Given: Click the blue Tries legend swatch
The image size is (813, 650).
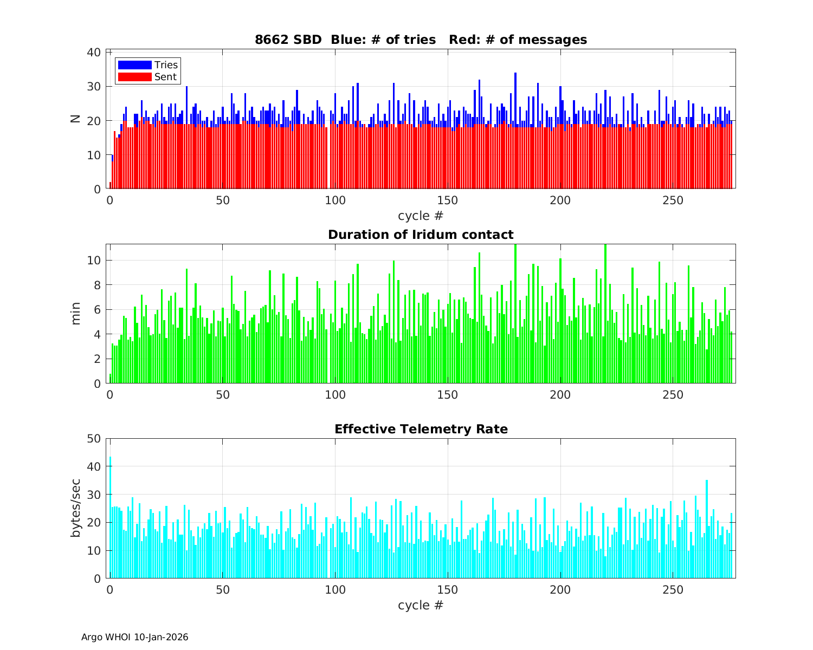Looking at the screenshot, I should click(x=134, y=65).
